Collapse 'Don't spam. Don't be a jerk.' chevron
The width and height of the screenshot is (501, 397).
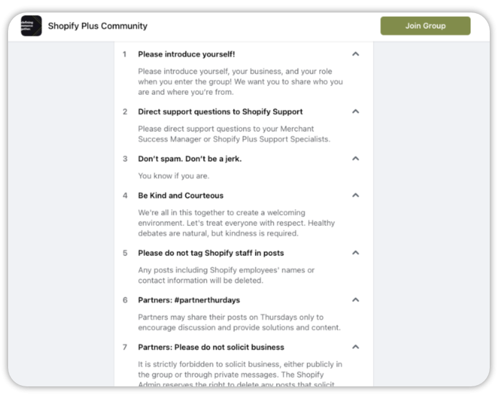pos(355,159)
